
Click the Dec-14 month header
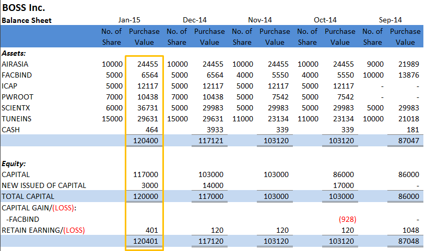point(195,20)
